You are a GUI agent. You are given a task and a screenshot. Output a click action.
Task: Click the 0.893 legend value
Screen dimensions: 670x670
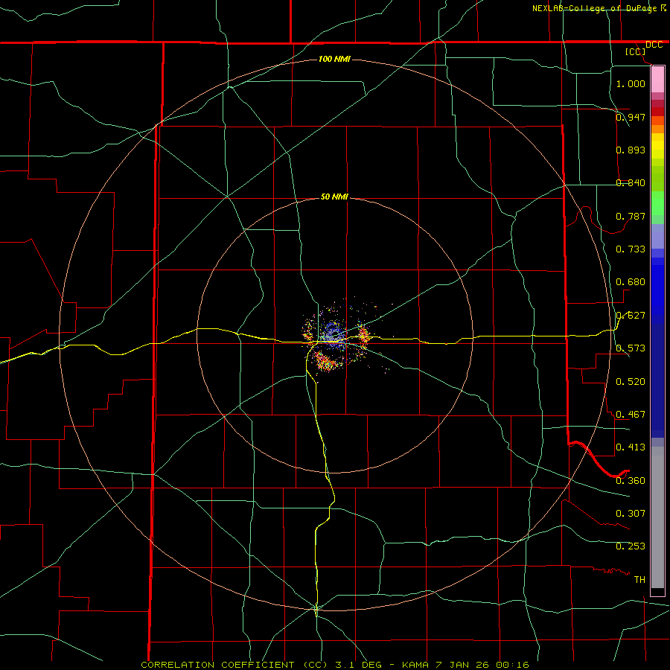pyautogui.click(x=631, y=150)
